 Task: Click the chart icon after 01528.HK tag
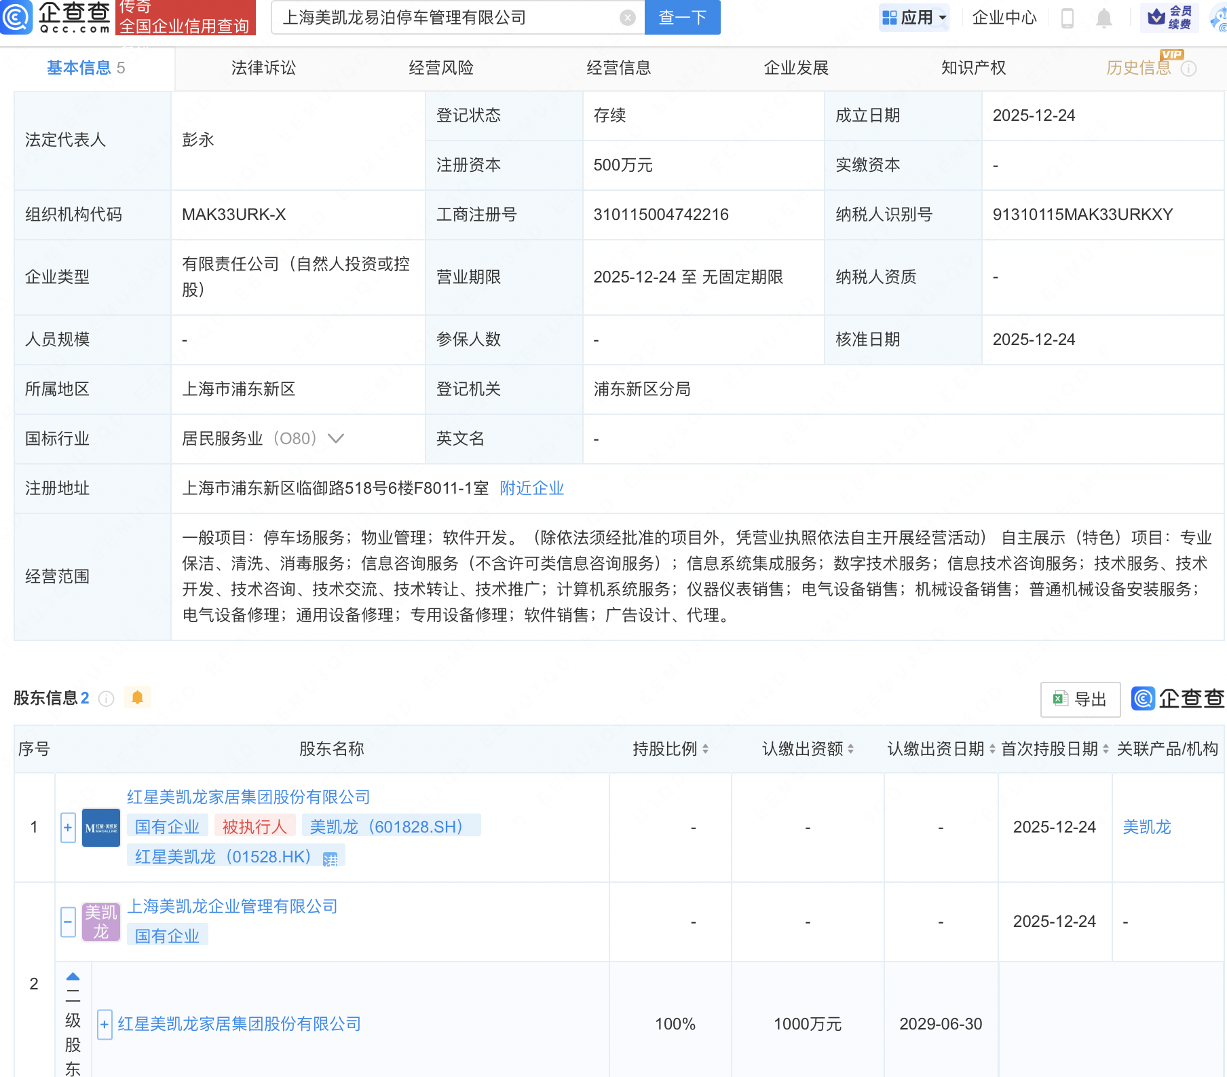click(331, 858)
